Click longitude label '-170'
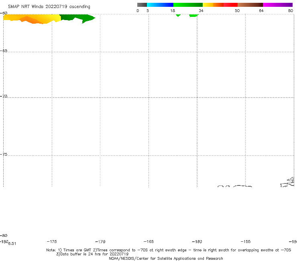Screen dimensions: 297x261 pos(100,242)
